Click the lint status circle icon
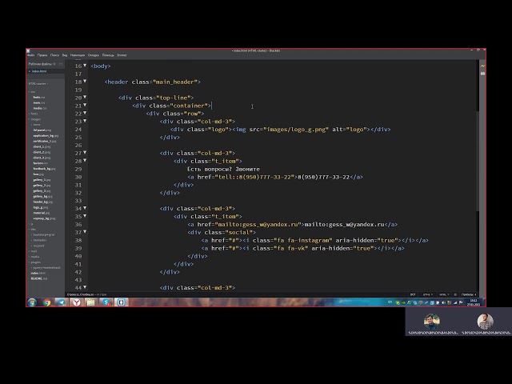 tap(455, 294)
